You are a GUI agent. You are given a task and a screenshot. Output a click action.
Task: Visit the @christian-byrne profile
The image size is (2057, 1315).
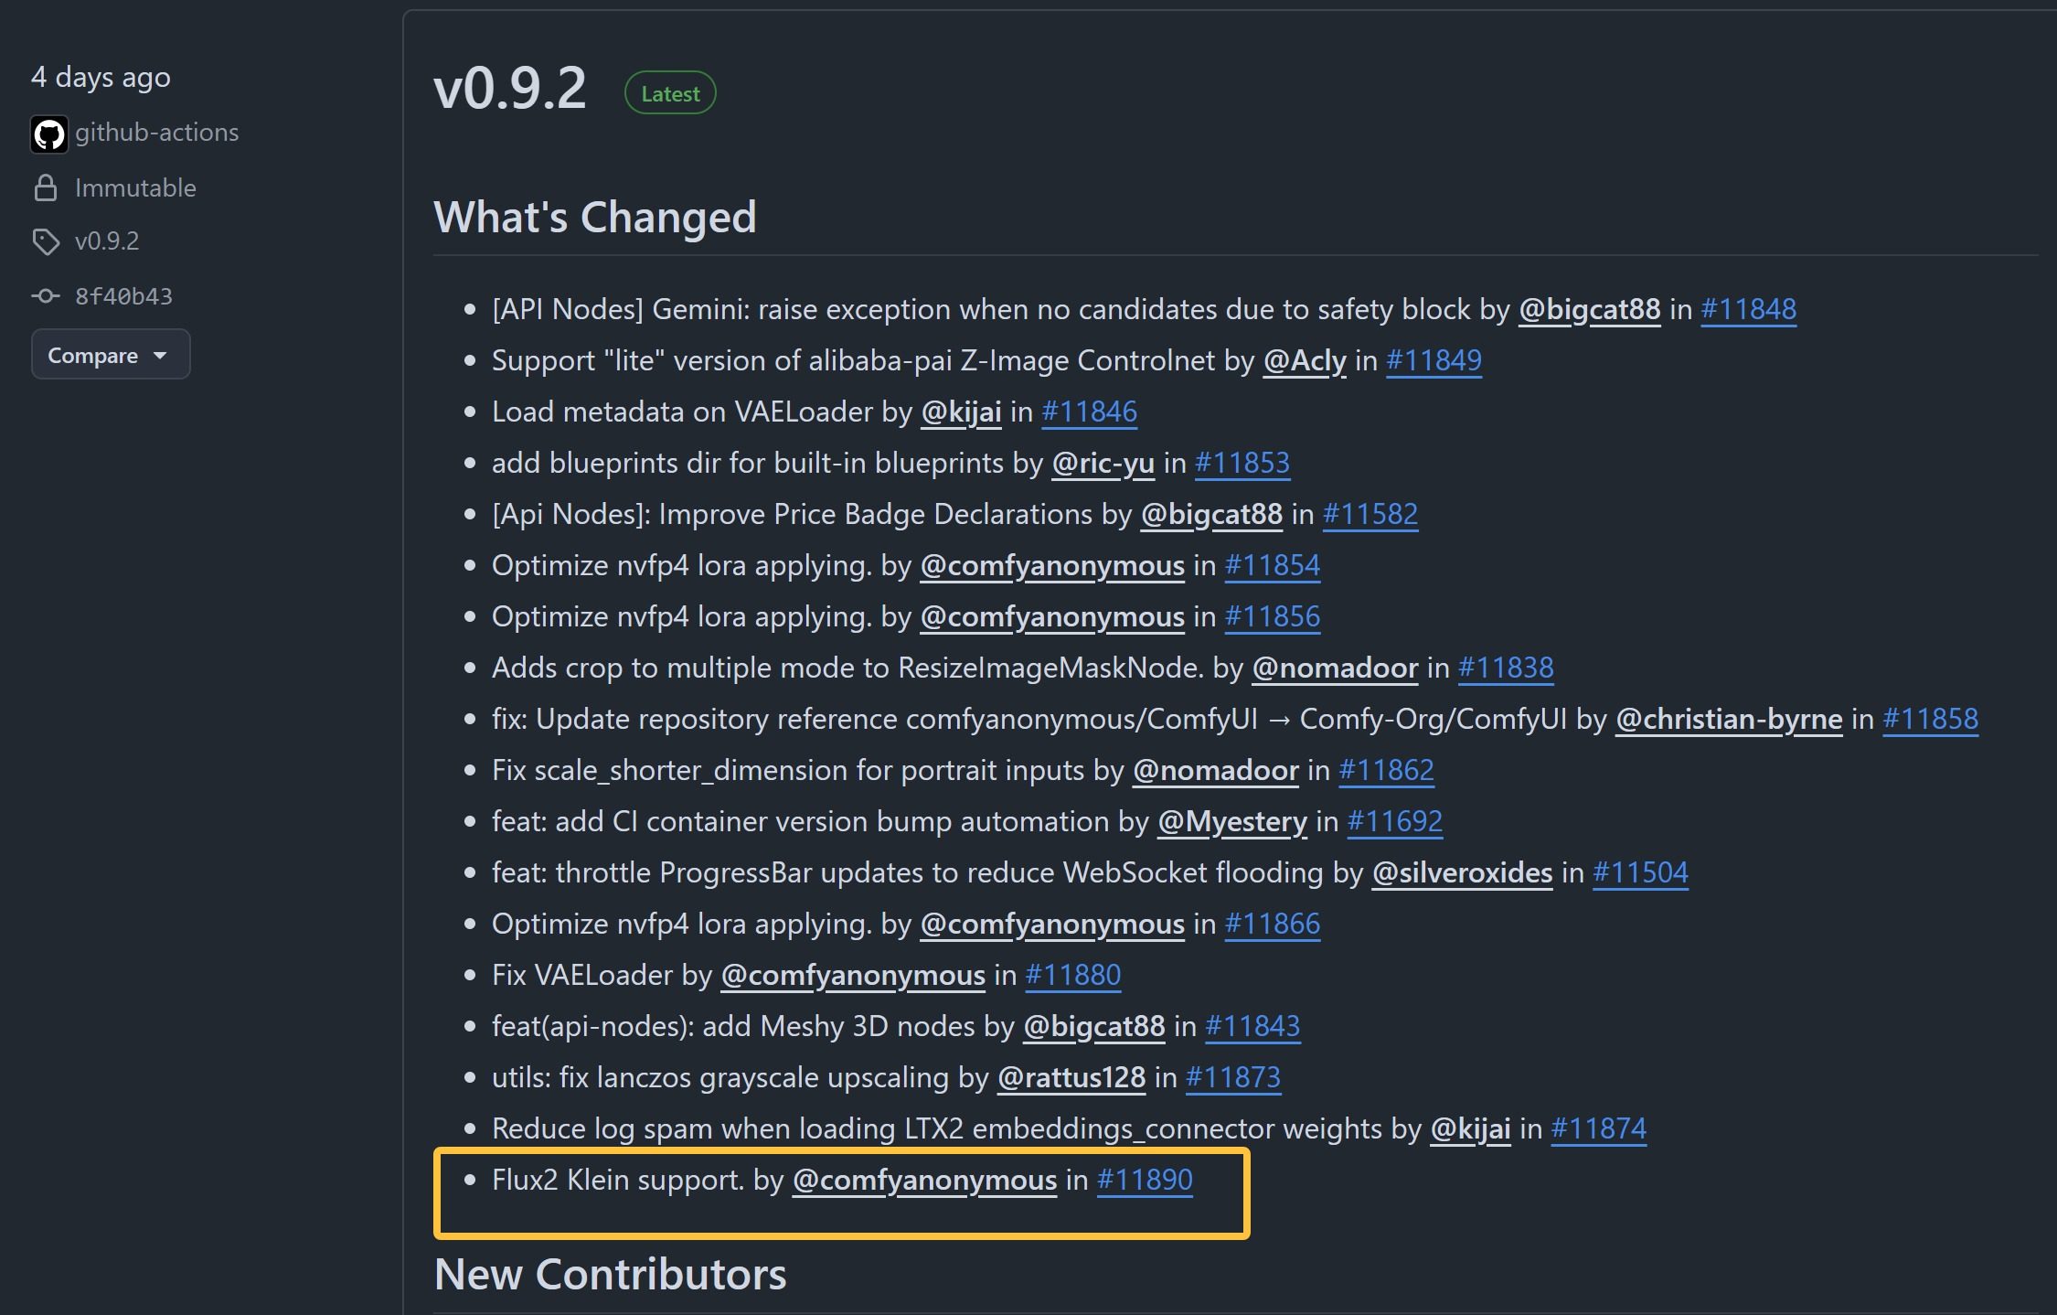click(1728, 719)
